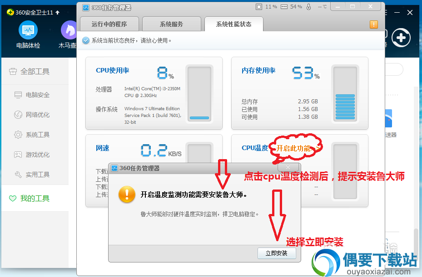Click 立即安装 to install 鲁大师
The height and width of the screenshot is (277, 422).
[x=277, y=253]
